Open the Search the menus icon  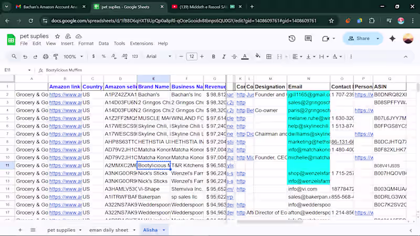click(14, 57)
